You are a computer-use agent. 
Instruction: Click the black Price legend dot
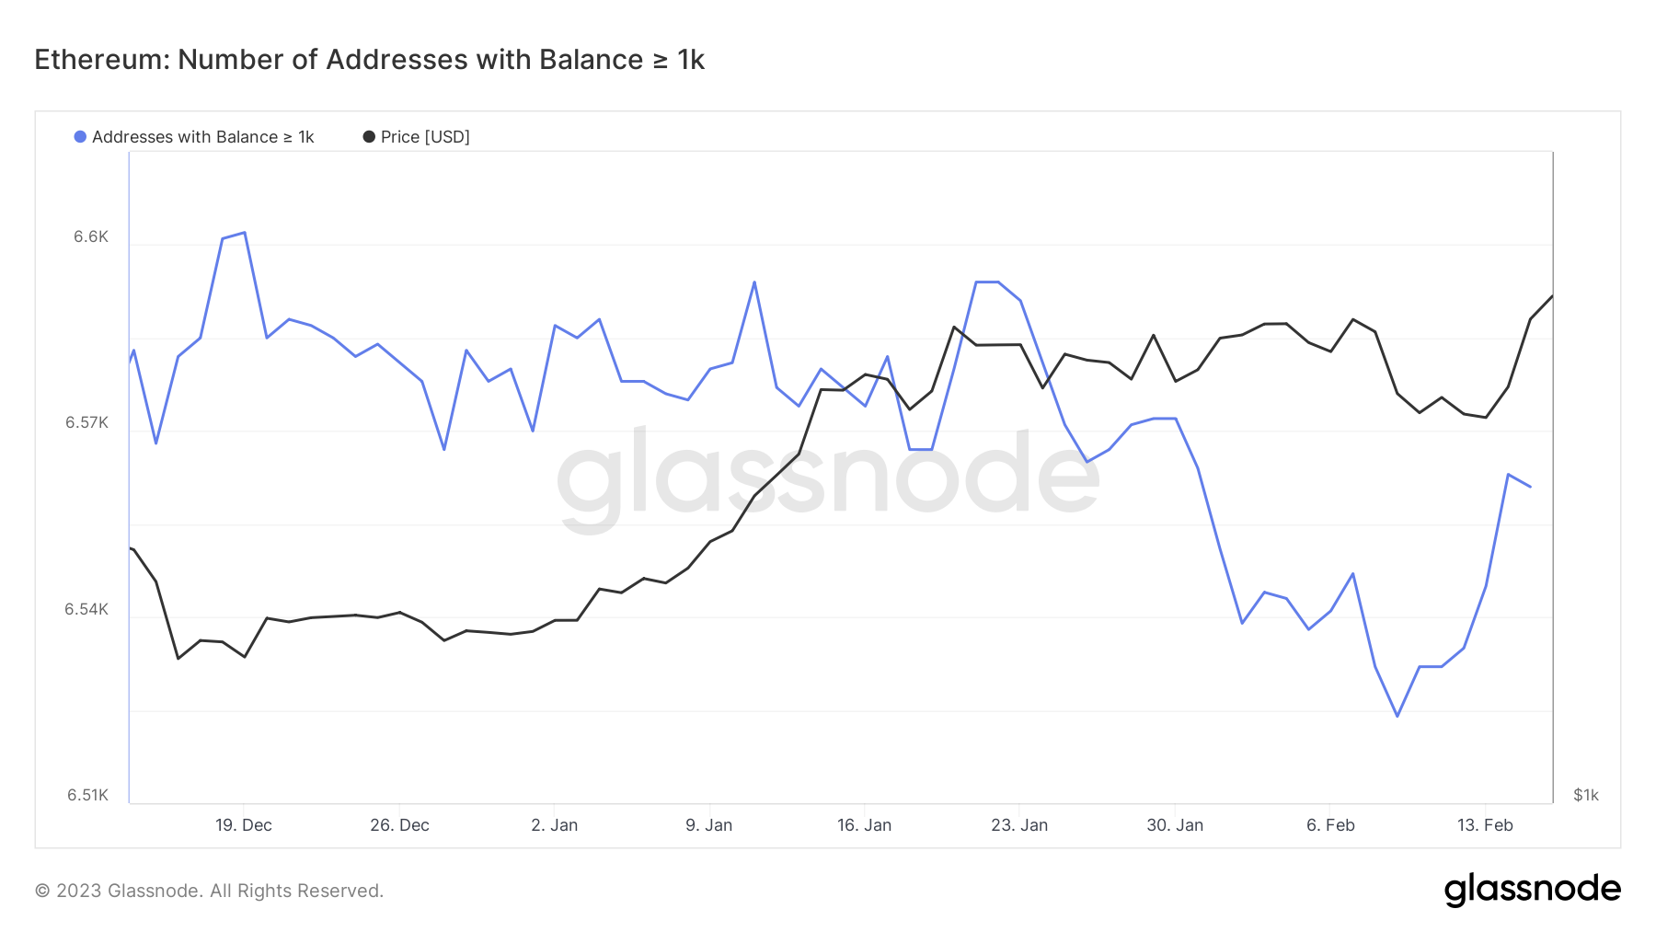(369, 137)
